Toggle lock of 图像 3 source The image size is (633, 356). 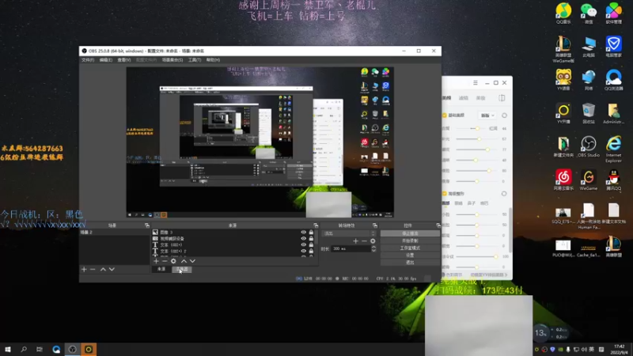pyautogui.click(x=311, y=233)
